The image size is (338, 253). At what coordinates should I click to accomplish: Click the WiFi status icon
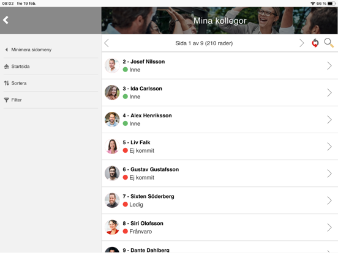(x=312, y=4)
